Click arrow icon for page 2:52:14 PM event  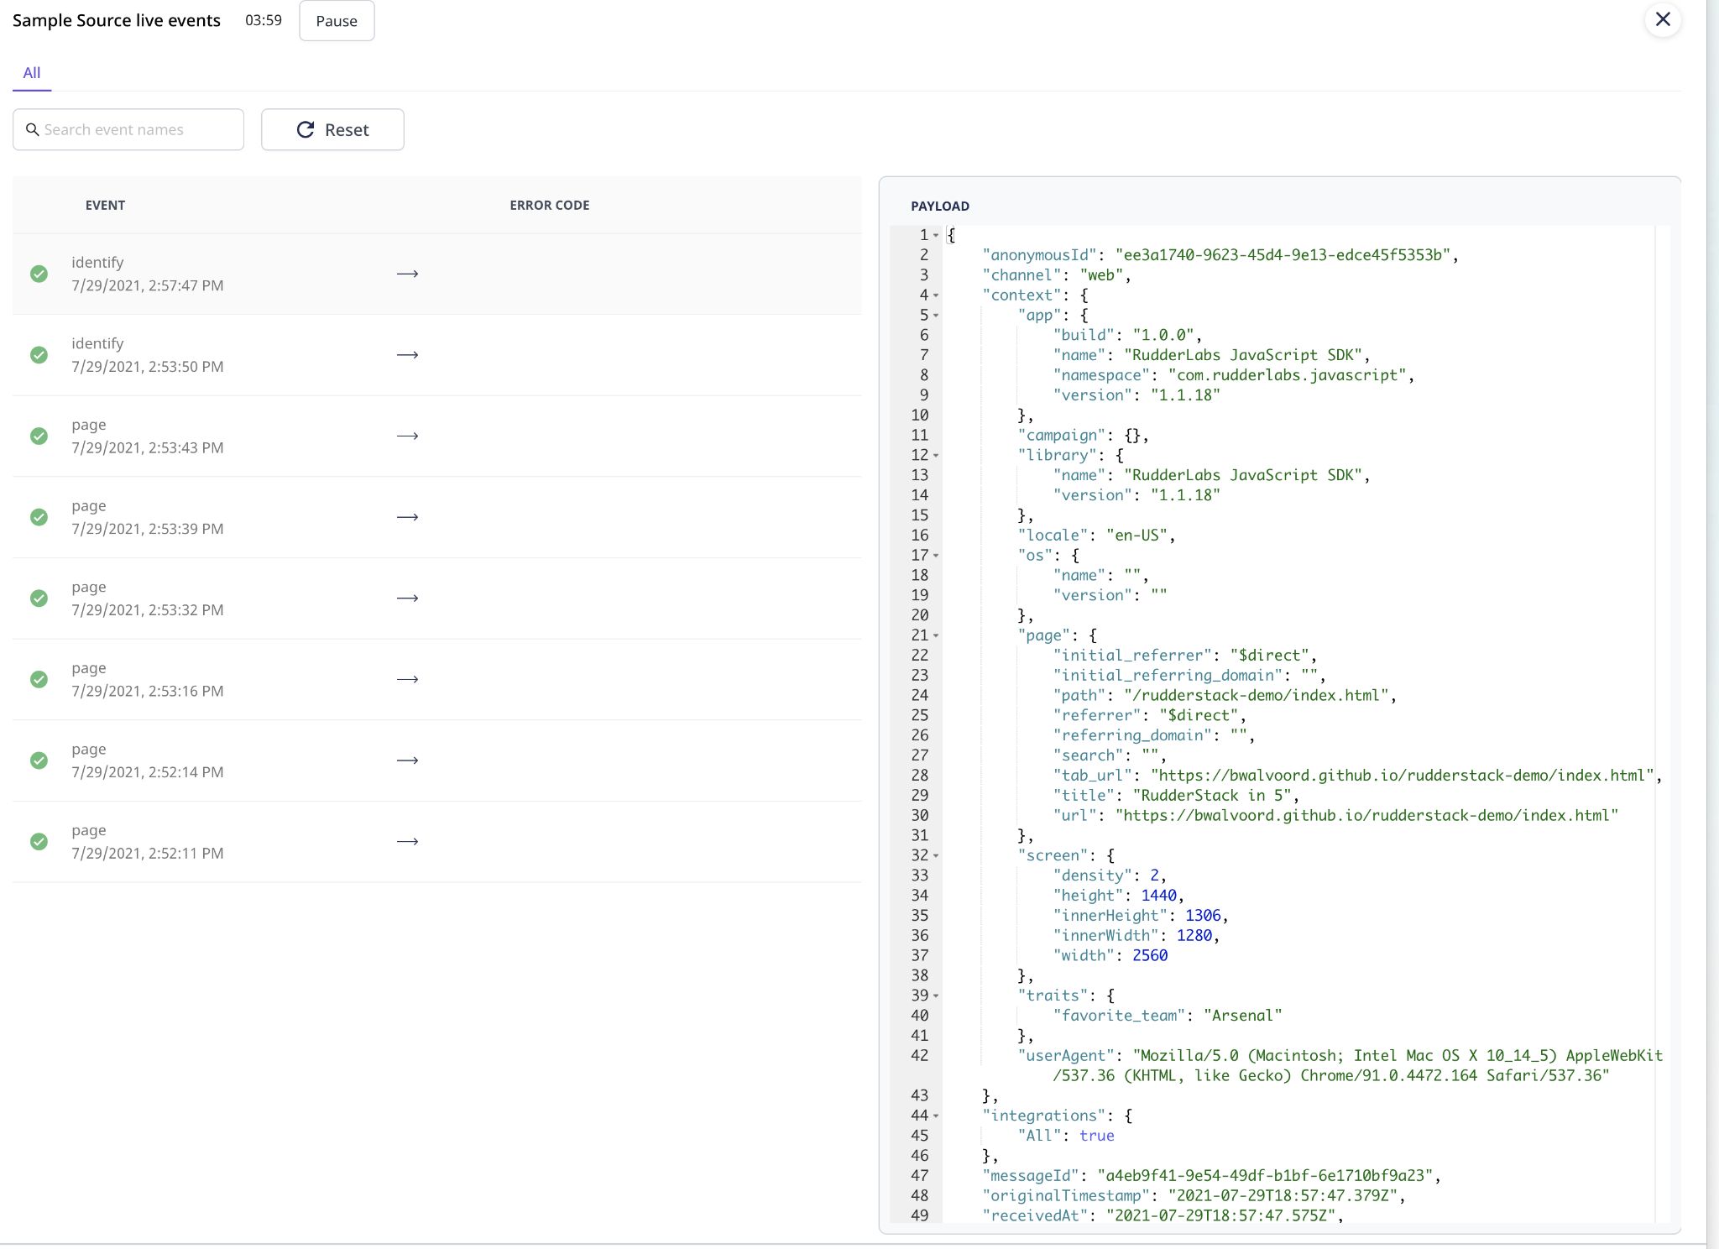point(407,760)
